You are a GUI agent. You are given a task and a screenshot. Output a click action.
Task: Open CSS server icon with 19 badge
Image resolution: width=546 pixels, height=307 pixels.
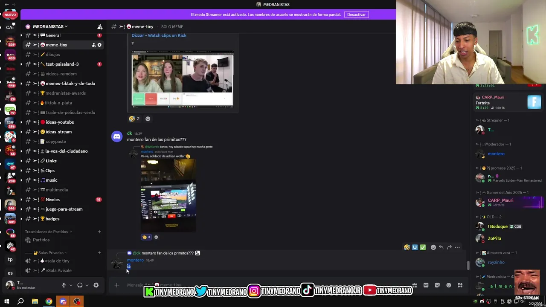coord(10,110)
